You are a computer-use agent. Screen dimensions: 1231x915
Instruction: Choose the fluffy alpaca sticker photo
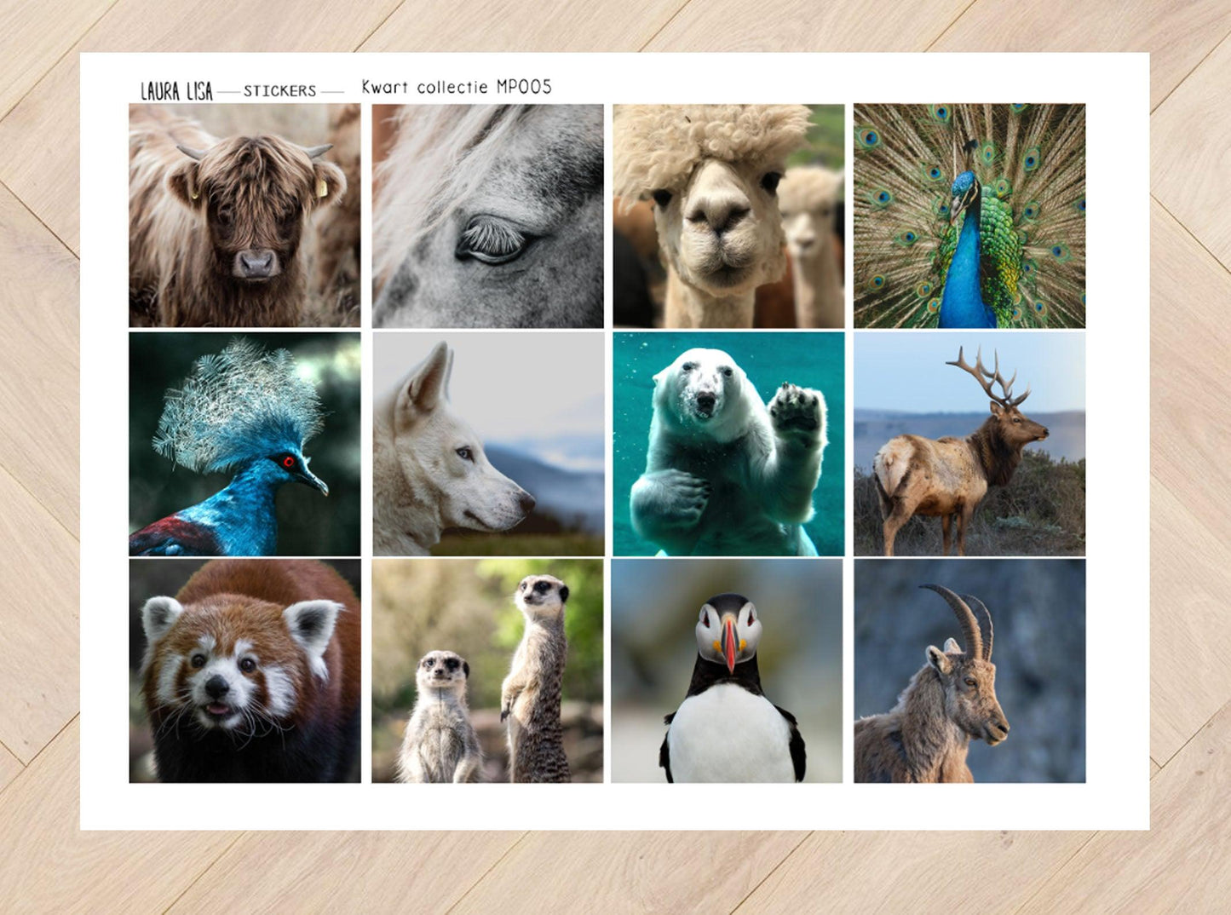click(x=728, y=216)
